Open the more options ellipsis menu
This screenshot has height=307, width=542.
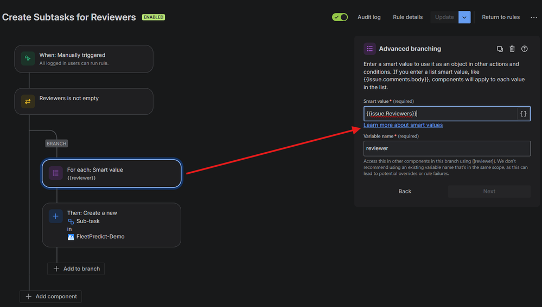click(534, 17)
